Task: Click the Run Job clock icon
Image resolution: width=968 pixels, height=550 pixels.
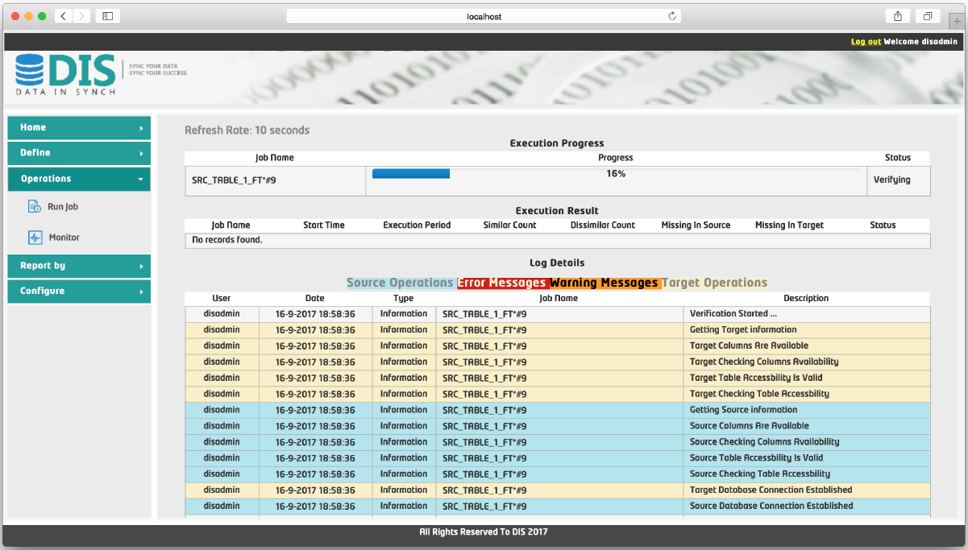Action: pyautogui.click(x=35, y=207)
